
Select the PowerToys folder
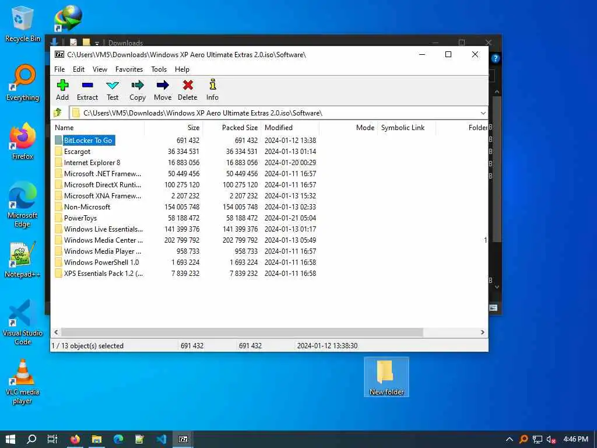pyautogui.click(x=80, y=218)
